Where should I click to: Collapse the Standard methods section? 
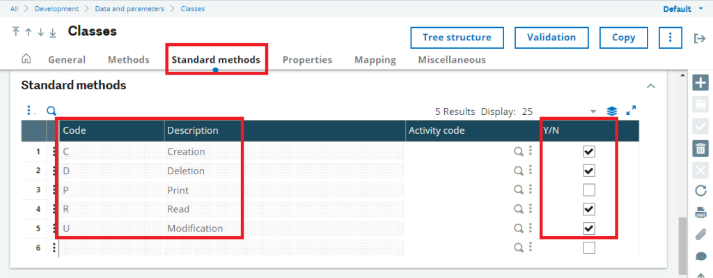point(651,86)
